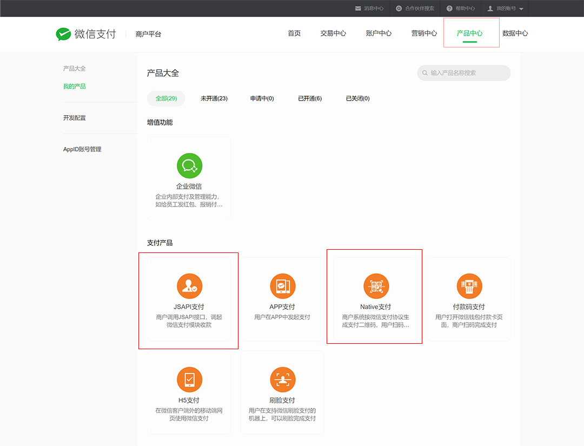
Task: Open the 刷脸支付 face scan icon
Action: (x=283, y=380)
